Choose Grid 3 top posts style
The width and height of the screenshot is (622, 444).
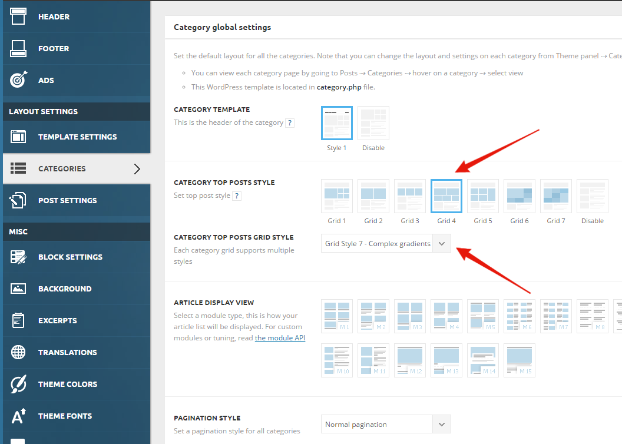pyautogui.click(x=410, y=196)
